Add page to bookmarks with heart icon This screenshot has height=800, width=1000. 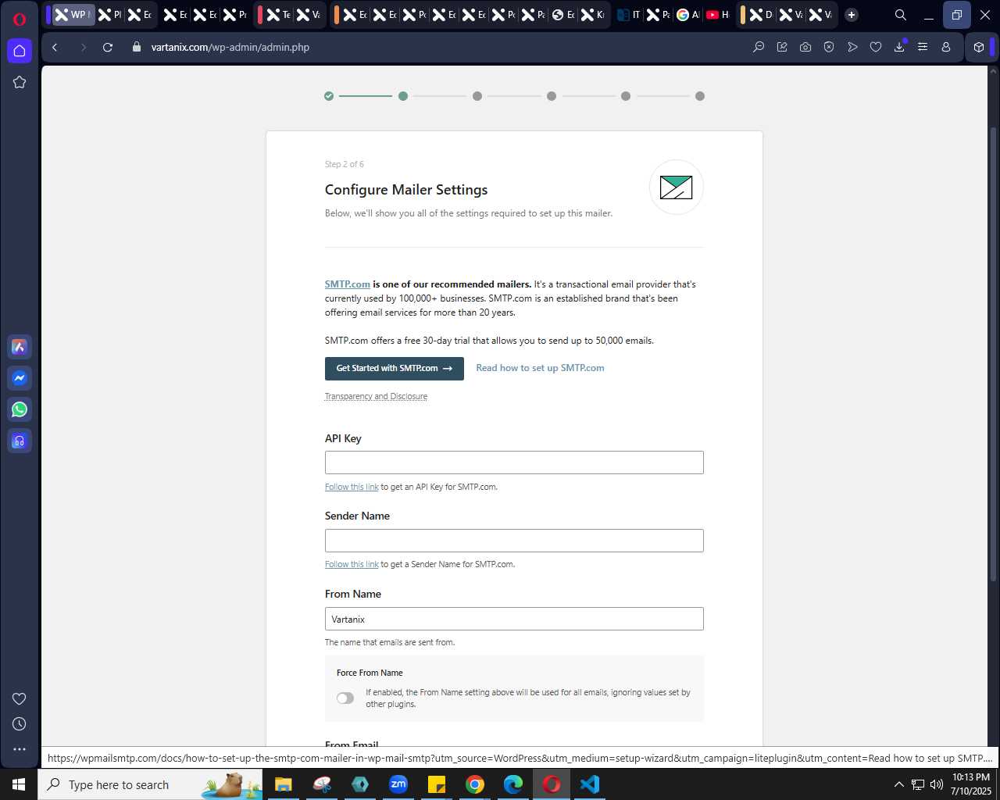(x=876, y=47)
